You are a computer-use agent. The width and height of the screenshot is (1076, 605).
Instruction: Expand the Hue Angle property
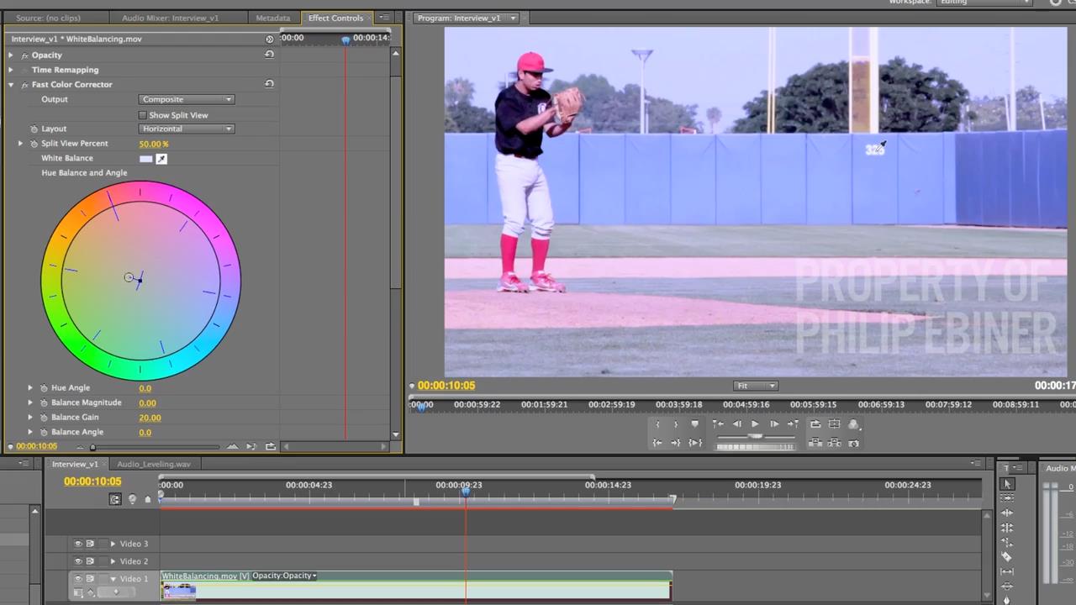coord(30,388)
